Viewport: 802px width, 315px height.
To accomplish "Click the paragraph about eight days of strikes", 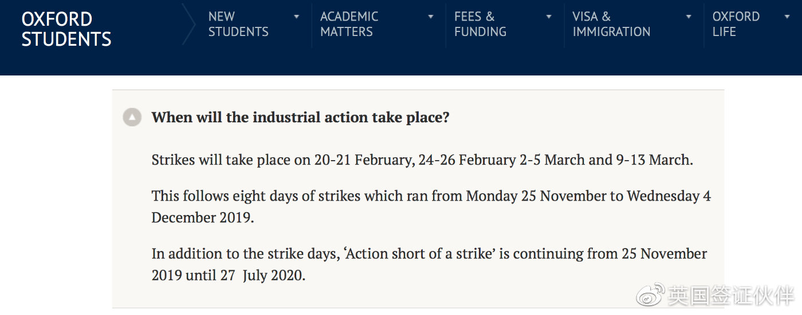I will pyautogui.click(x=431, y=207).
